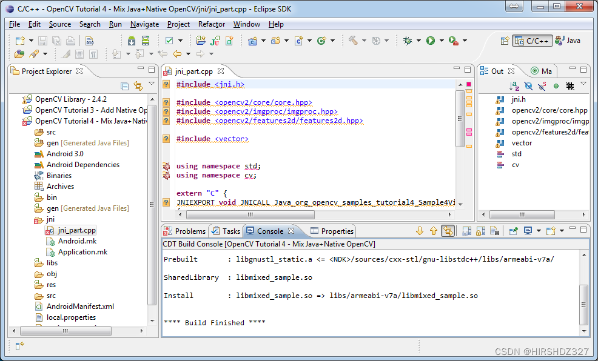Viewport: 598px width, 361px height.
Task: Maximize the Console view panel
Action: point(583,230)
